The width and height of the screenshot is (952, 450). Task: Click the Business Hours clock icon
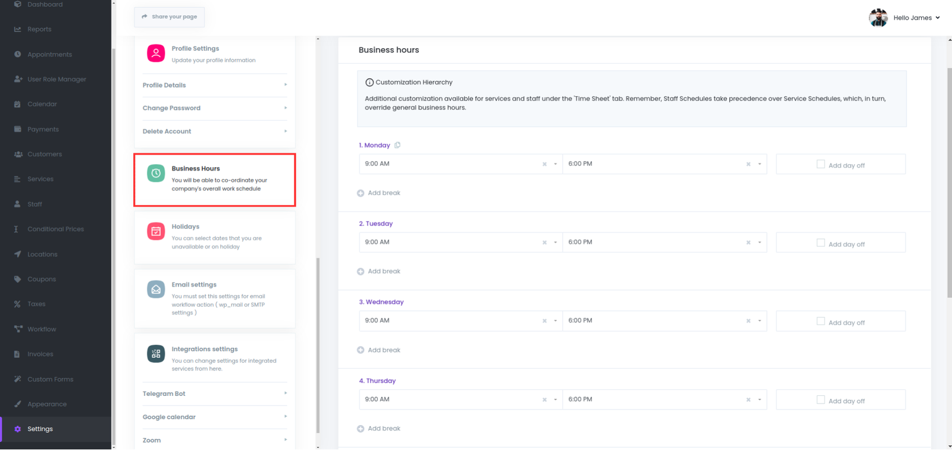tap(156, 173)
